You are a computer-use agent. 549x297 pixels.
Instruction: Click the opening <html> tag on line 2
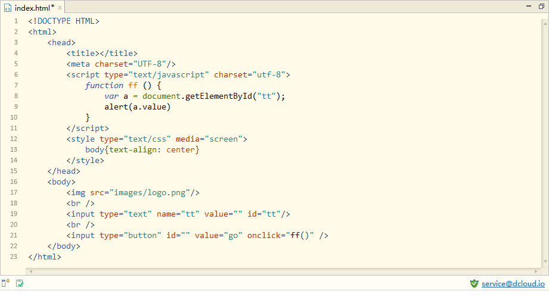click(42, 32)
